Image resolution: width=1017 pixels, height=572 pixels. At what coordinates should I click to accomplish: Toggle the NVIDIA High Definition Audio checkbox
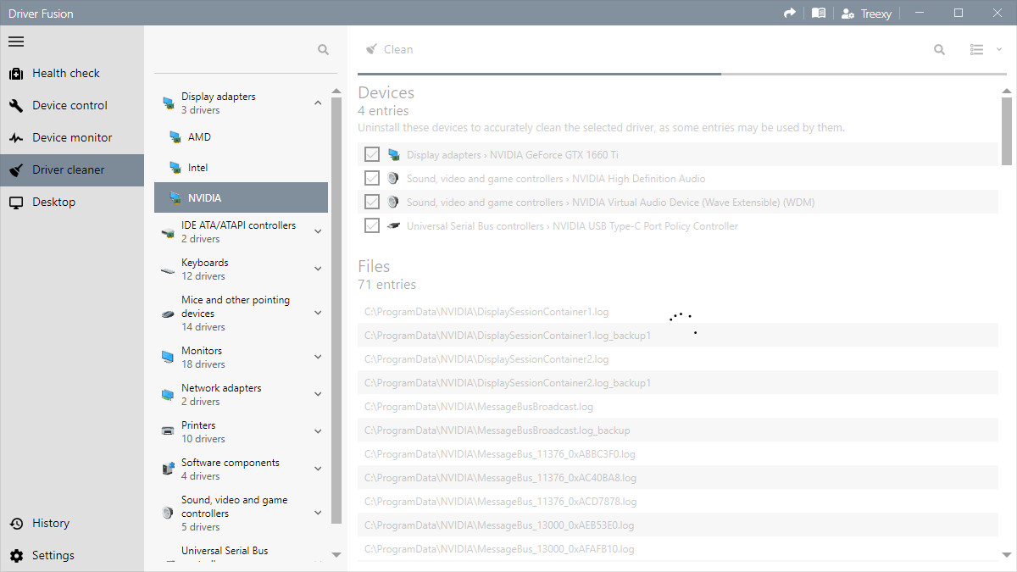click(371, 178)
